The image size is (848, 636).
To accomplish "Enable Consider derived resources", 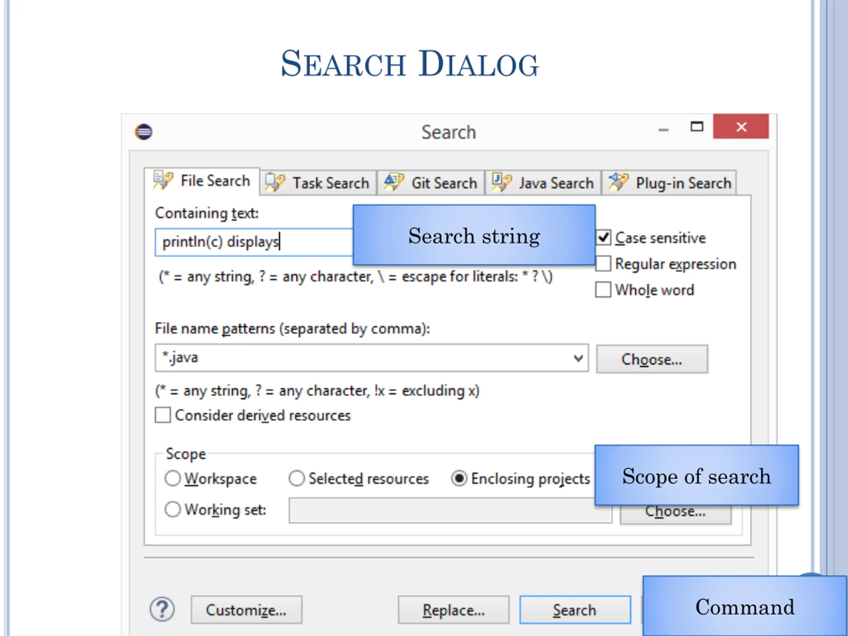I will 163,415.
